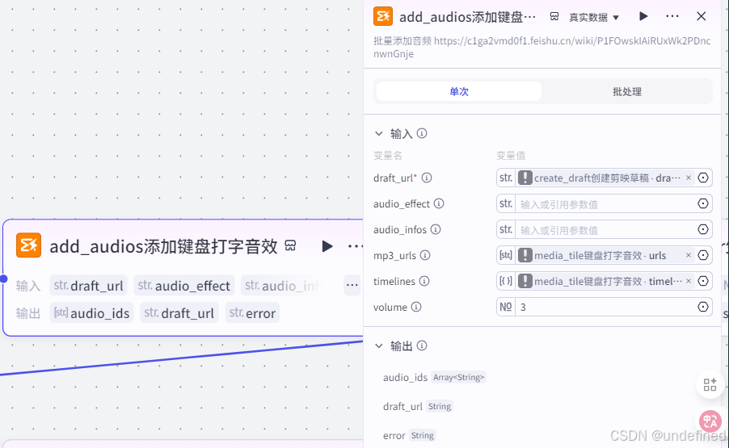Image resolution: width=729 pixels, height=448 pixels.
Task: Show info for mp3_urls parameter
Action: (425, 255)
